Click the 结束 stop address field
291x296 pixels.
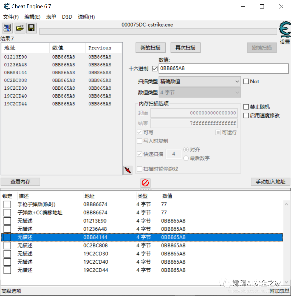(194, 123)
